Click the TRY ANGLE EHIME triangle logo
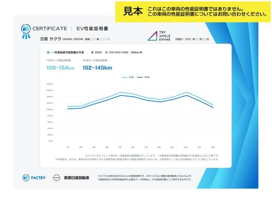The image size is (272, 204). 152,36
